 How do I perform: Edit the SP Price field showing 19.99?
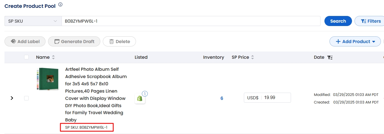[267, 98]
